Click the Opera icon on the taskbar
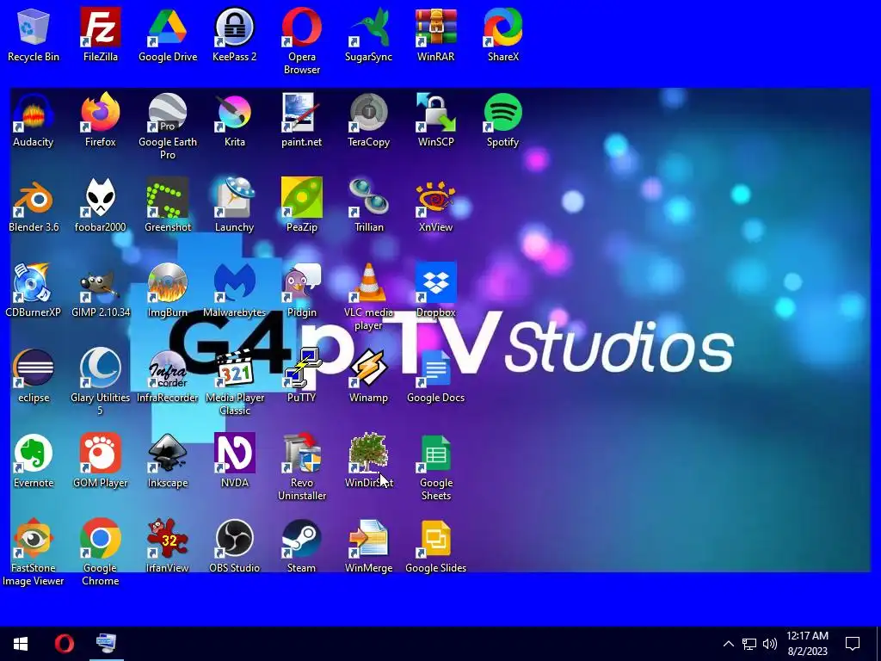Viewport: 881px width, 661px height. click(x=64, y=644)
